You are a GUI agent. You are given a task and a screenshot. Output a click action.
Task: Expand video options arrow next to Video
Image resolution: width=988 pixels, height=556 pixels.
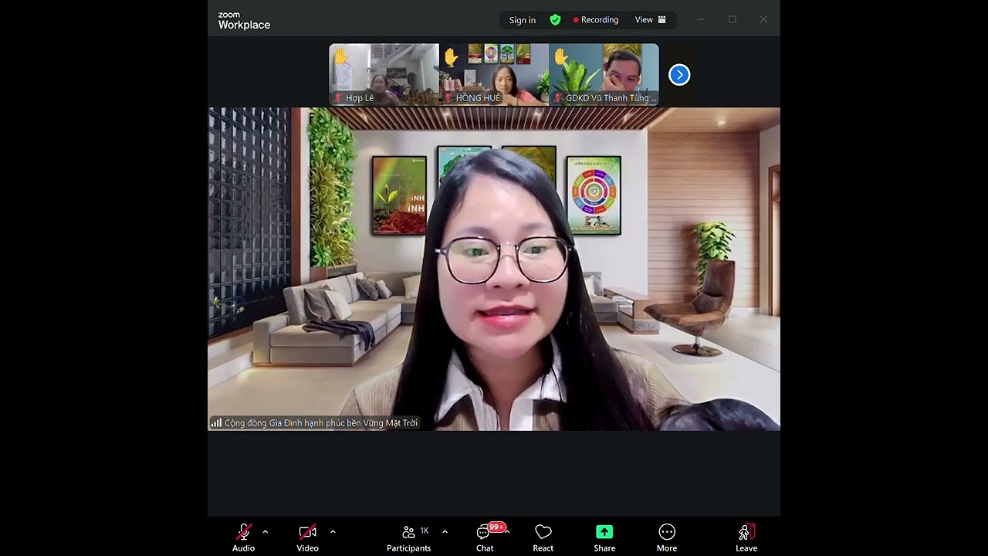333,532
